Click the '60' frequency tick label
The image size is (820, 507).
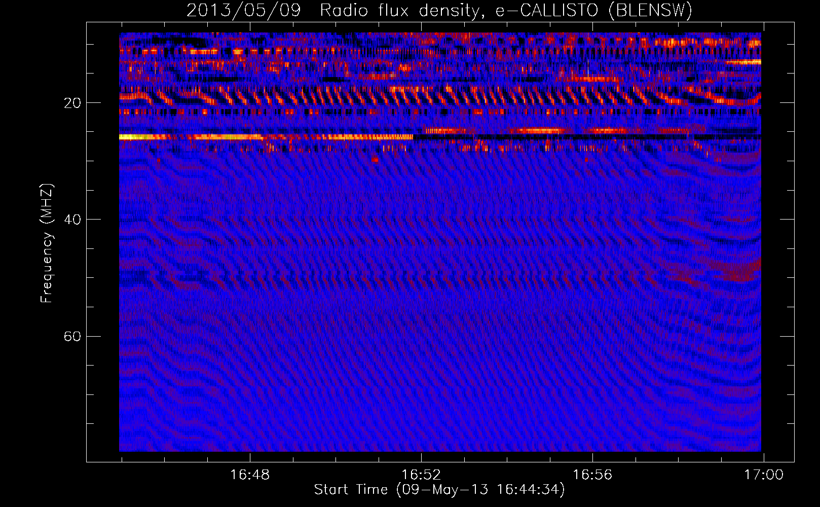[x=72, y=336]
